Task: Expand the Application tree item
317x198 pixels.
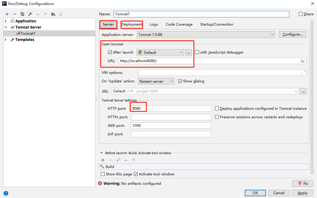Action: coord(5,21)
